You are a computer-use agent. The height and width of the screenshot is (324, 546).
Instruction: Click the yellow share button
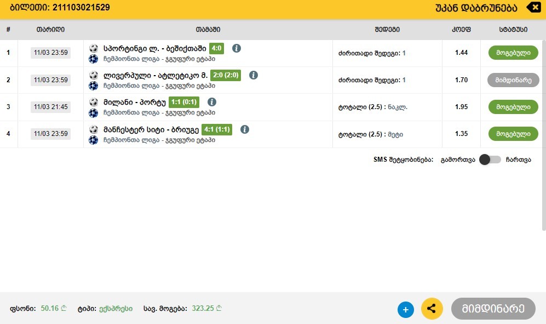click(432, 309)
